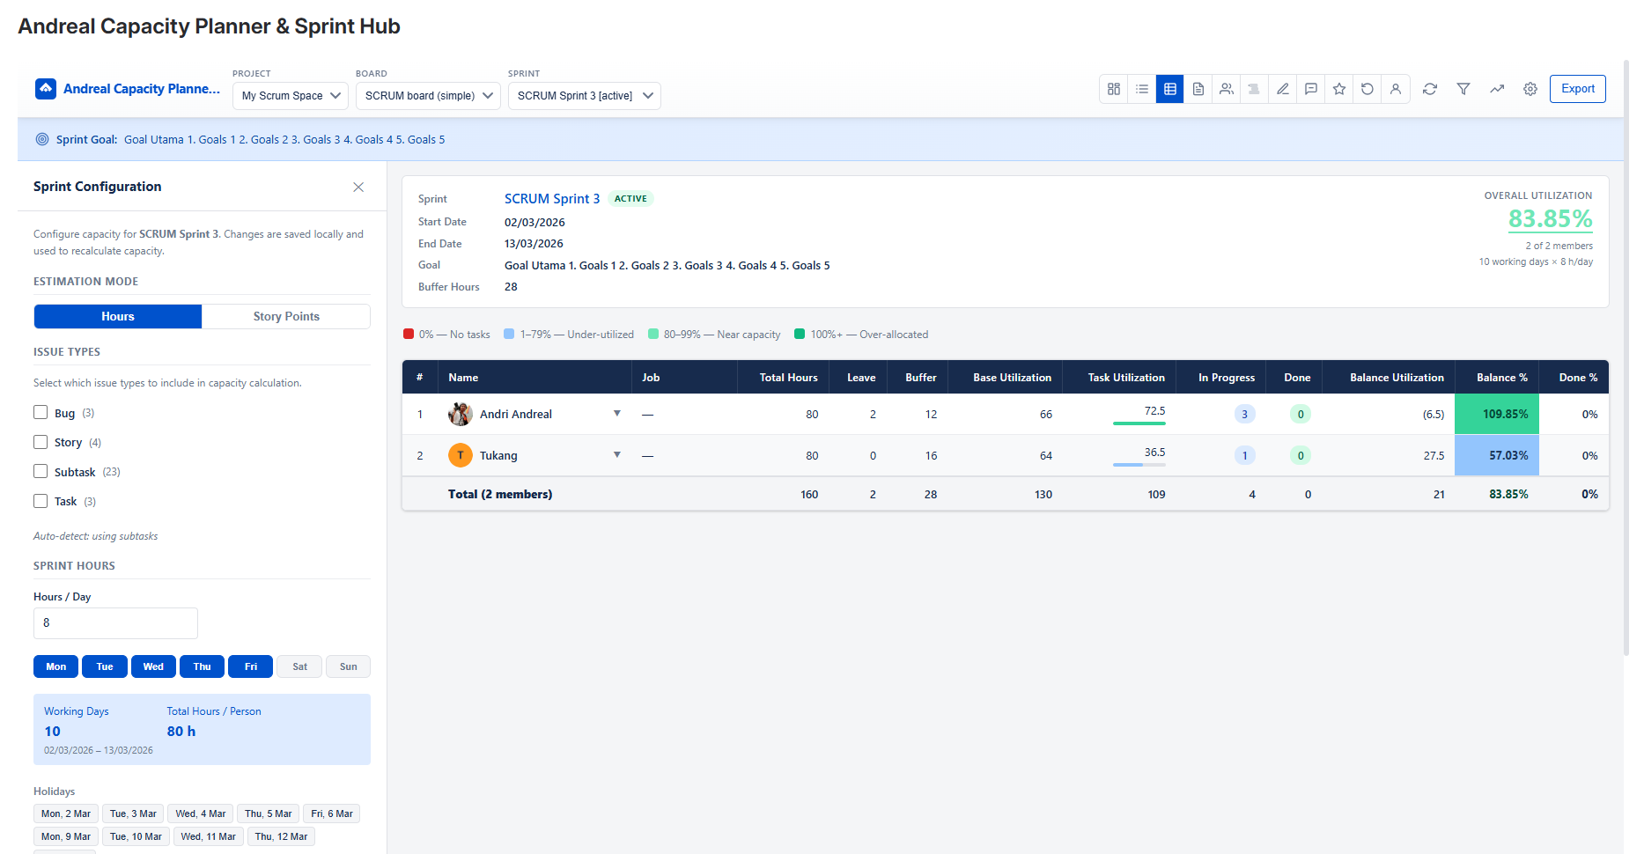Open the SCRUM Sprint 3 link
The image size is (1644, 854).
pos(552,199)
